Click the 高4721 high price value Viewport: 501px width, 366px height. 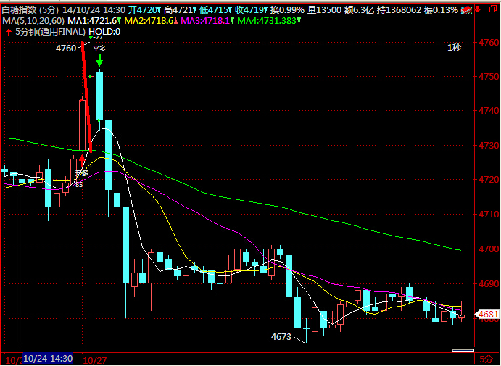(x=178, y=10)
